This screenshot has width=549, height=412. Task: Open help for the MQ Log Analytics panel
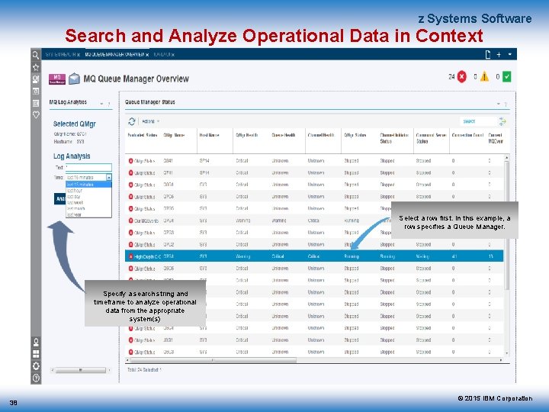tap(109, 104)
